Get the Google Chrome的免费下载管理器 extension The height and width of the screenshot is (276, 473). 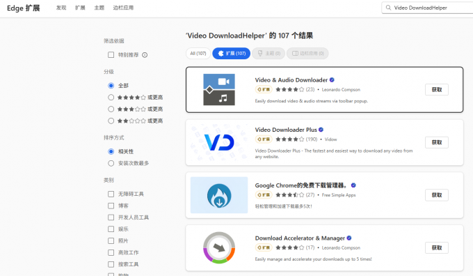pyautogui.click(x=437, y=195)
